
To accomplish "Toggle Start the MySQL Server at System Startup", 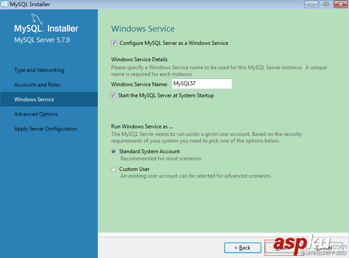I will coord(112,95).
